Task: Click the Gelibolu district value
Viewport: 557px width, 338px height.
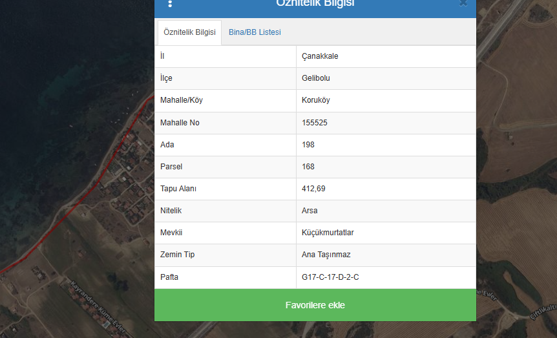Action: point(316,78)
